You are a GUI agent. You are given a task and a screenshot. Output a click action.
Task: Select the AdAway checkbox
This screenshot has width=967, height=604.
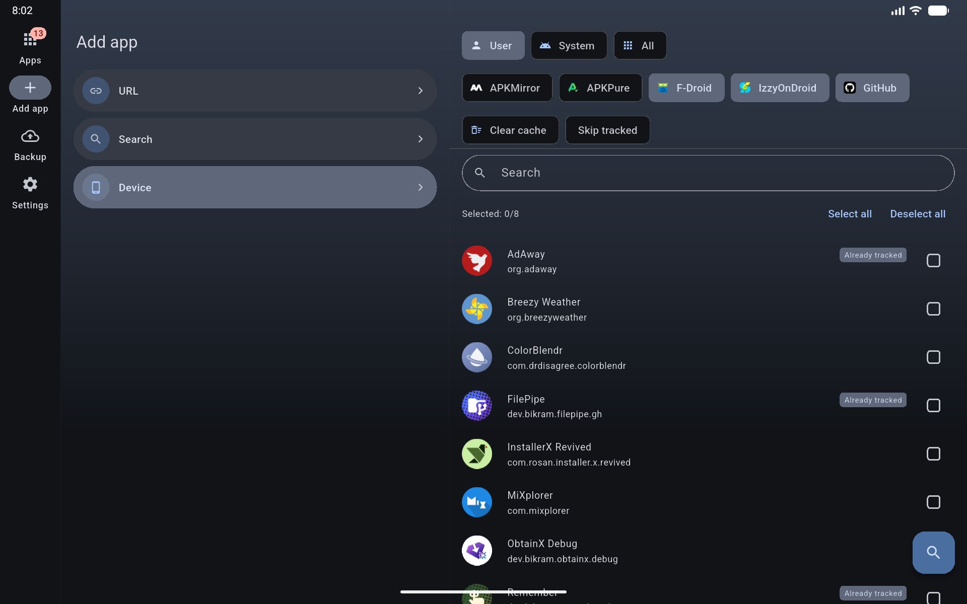[933, 261]
